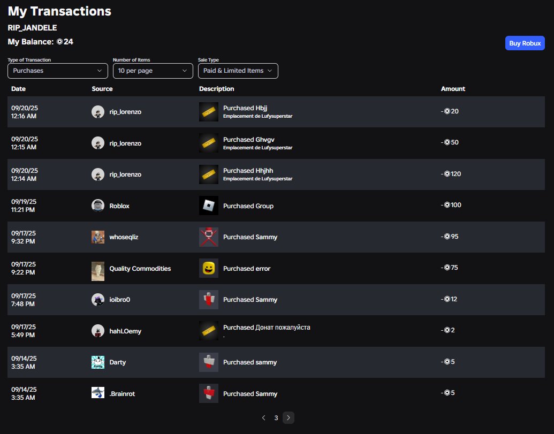
Task: Click rip_lorenzo avatar in 12:14 AM row
Action: pyautogui.click(x=98, y=174)
